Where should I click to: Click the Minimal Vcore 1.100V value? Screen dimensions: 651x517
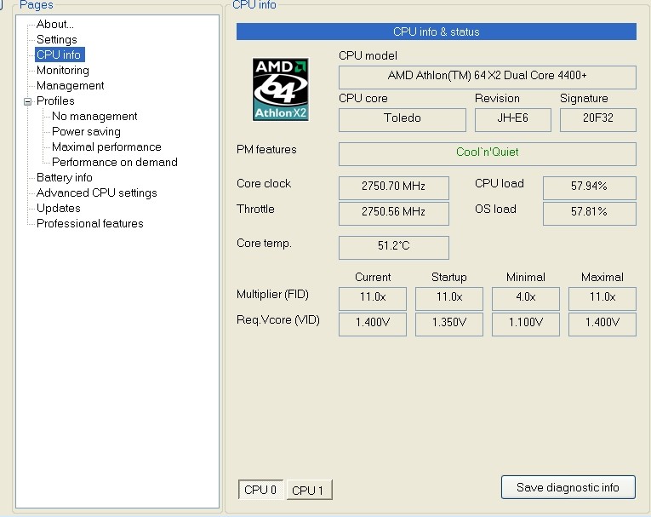pos(526,325)
